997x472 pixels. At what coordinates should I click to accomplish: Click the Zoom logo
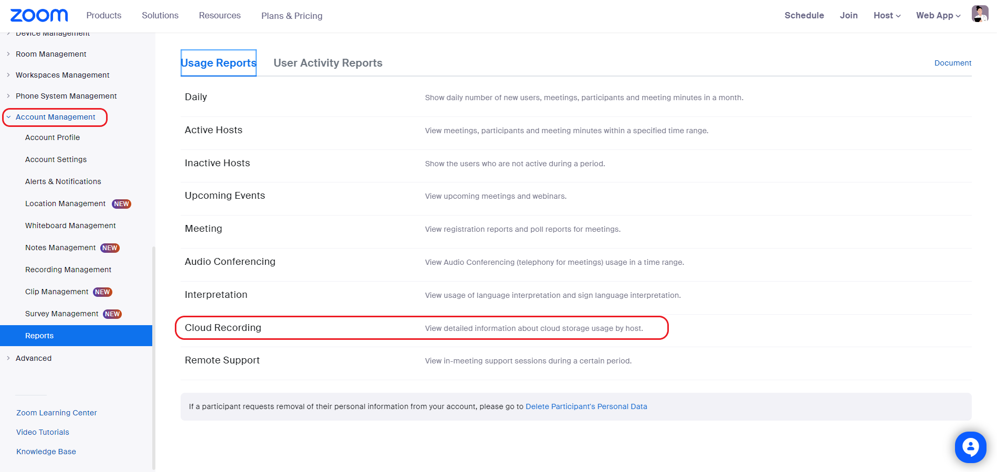pyautogui.click(x=39, y=15)
